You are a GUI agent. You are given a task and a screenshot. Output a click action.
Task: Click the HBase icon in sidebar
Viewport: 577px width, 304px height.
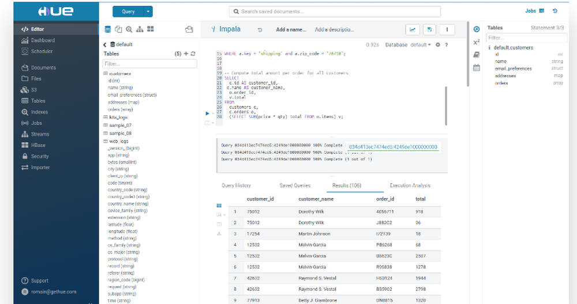pyautogui.click(x=25, y=145)
